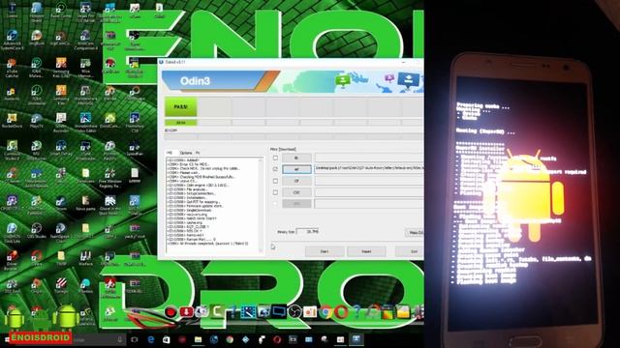Viewport: 620px width, 348px height.
Task: Click the red download arrow dock icon
Action: click(186, 312)
